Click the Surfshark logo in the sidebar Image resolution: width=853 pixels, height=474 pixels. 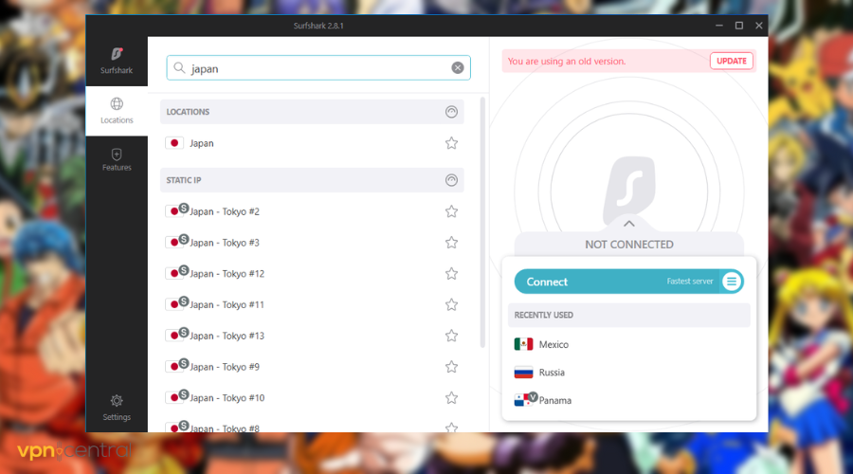pyautogui.click(x=117, y=60)
